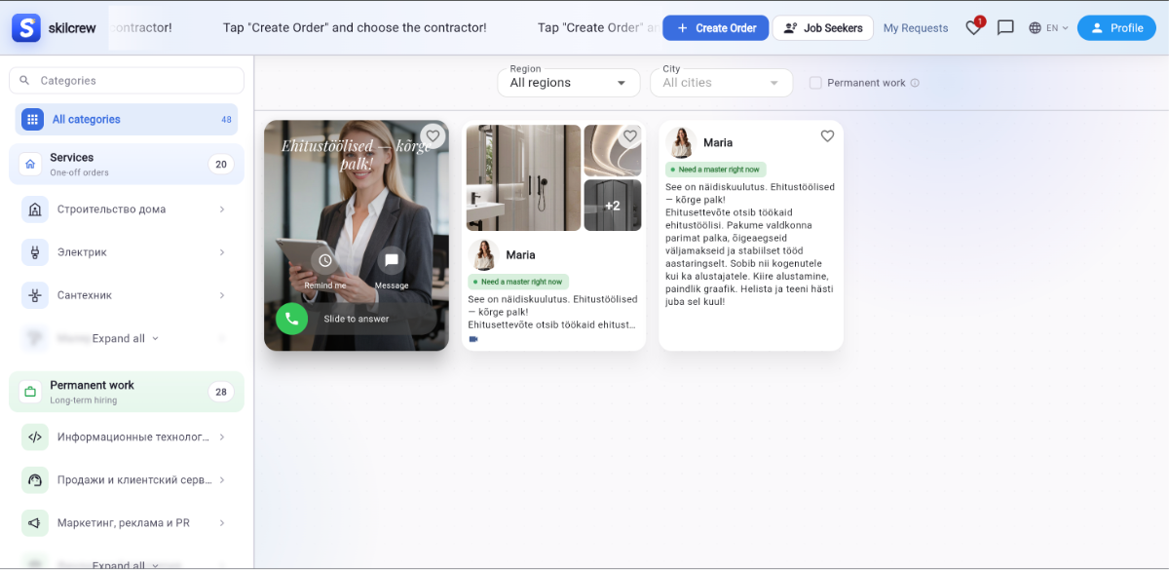Click 'Need a master right now' on text card
This screenshot has height=570, width=1169.
coord(716,170)
